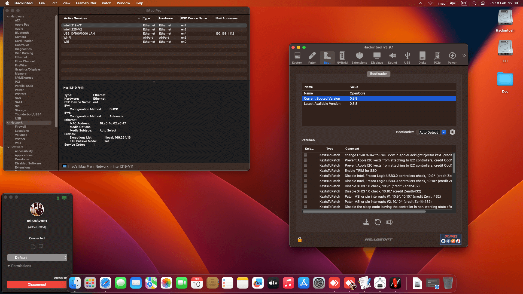
Task: Click the Disconnect button
Action: click(37, 284)
